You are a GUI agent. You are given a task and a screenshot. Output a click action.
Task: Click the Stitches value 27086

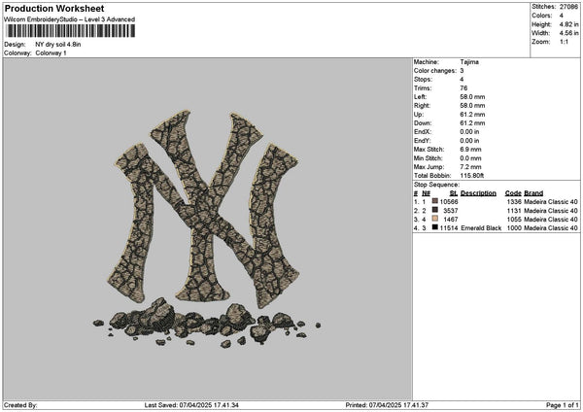[x=568, y=7]
